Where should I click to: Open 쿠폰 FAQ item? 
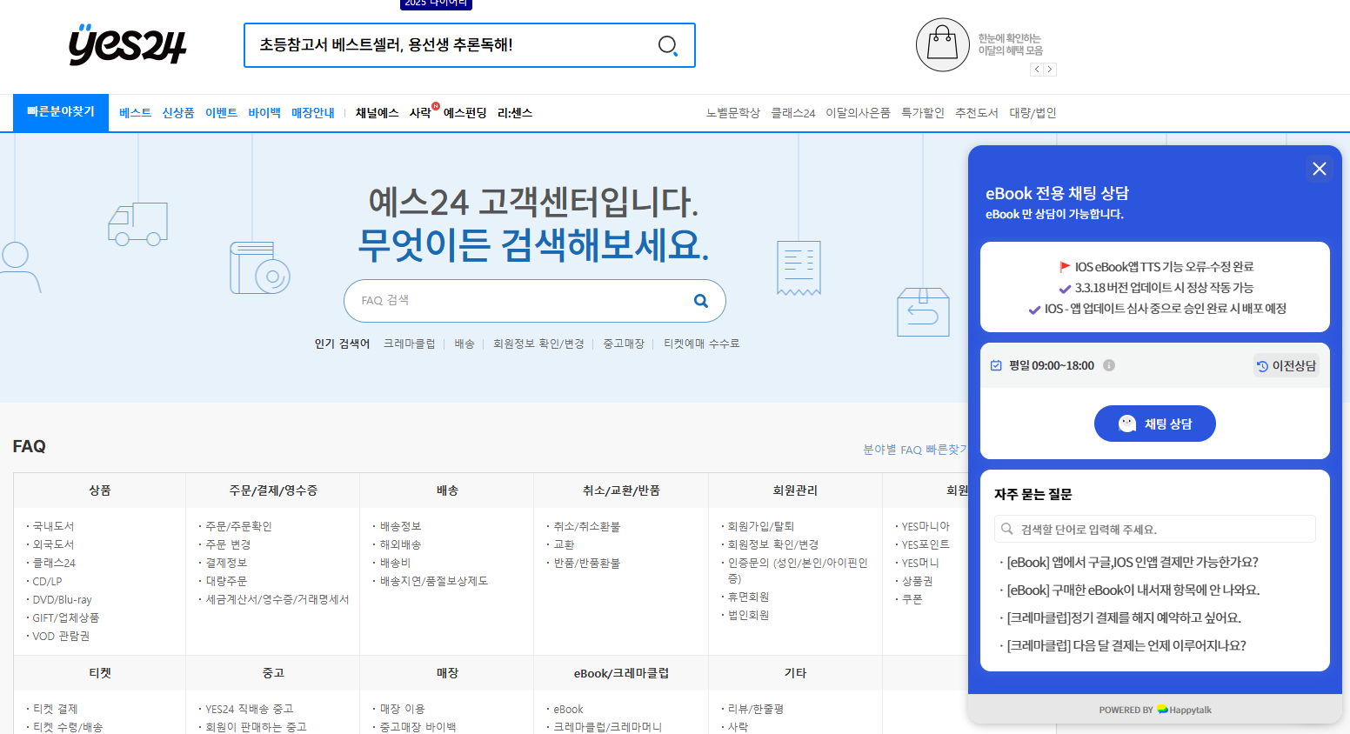(x=912, y=599)
